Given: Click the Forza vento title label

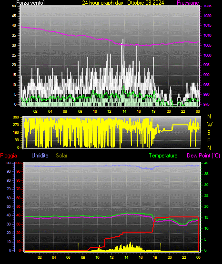Looking at the screenshot, I should (30, 3).
